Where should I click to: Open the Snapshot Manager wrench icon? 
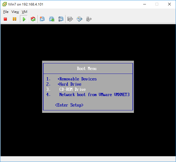tap(61, 19)
